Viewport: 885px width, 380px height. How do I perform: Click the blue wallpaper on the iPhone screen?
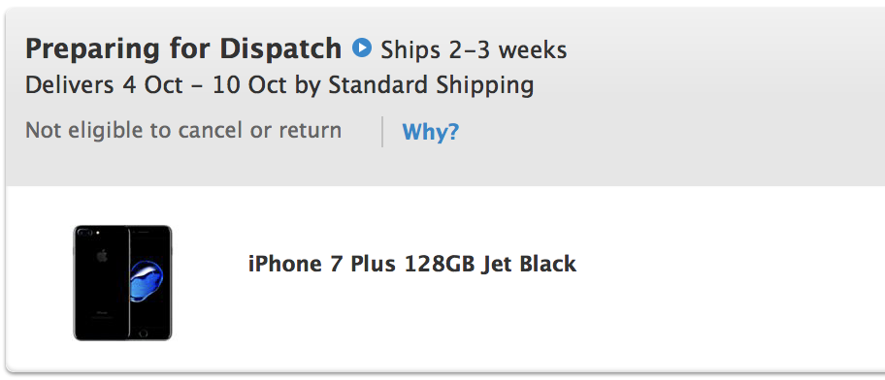pos(147,280)
